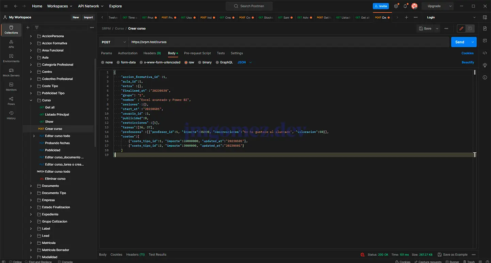Select the GraphQL body option
This screenshot has width=491, height=263.
coord(224,62)
